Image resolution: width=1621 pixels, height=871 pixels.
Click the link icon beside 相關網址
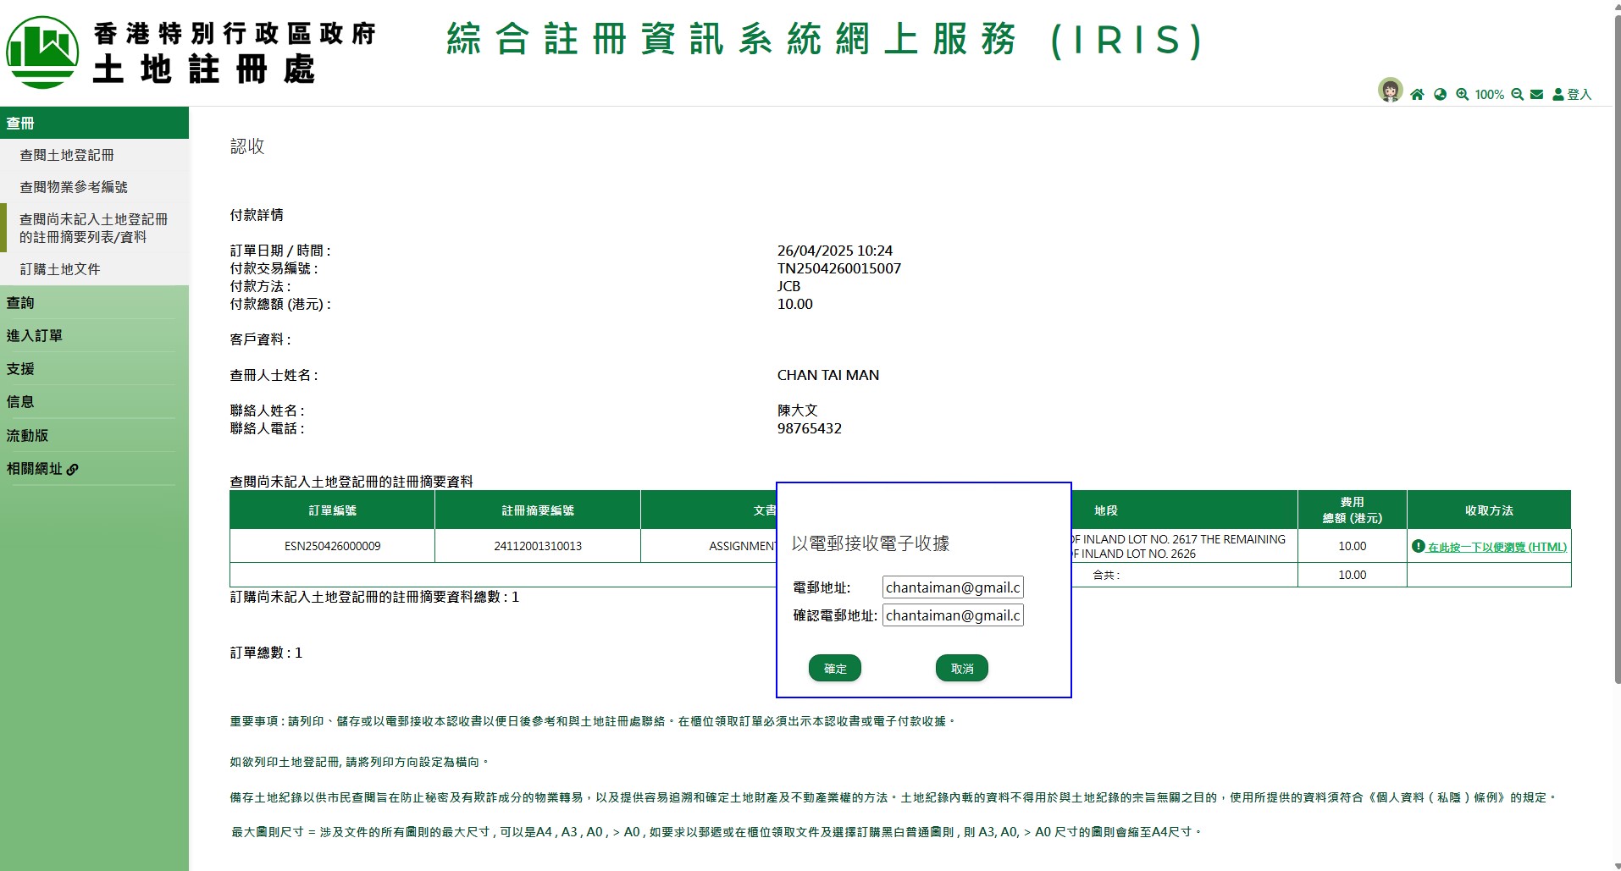click(x=73, y=469)
